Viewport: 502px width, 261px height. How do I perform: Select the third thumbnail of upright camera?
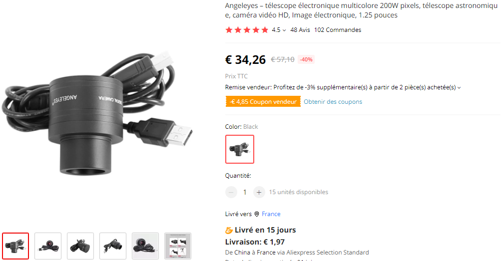click(80, 246)
